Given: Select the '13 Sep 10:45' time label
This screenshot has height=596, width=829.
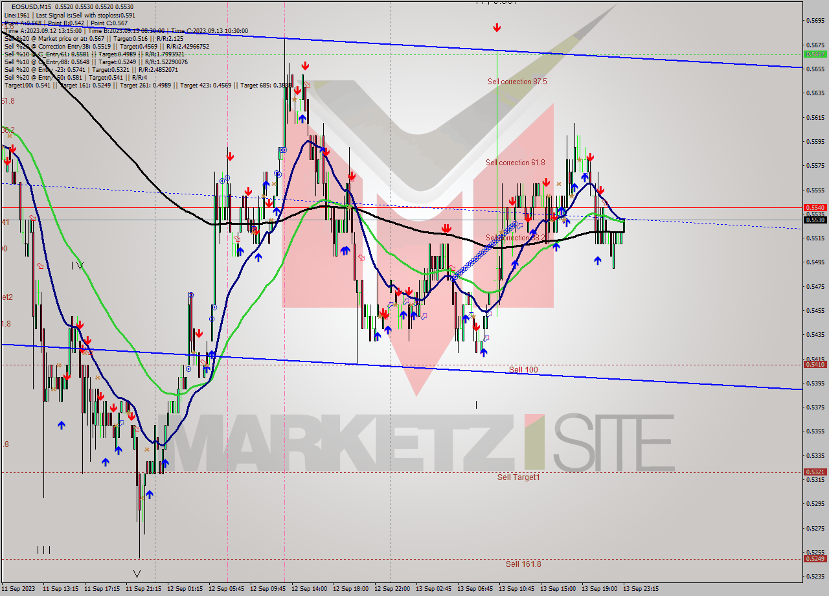Looking at the screenshot, I should pyautogui.click(x=517, y=589).
